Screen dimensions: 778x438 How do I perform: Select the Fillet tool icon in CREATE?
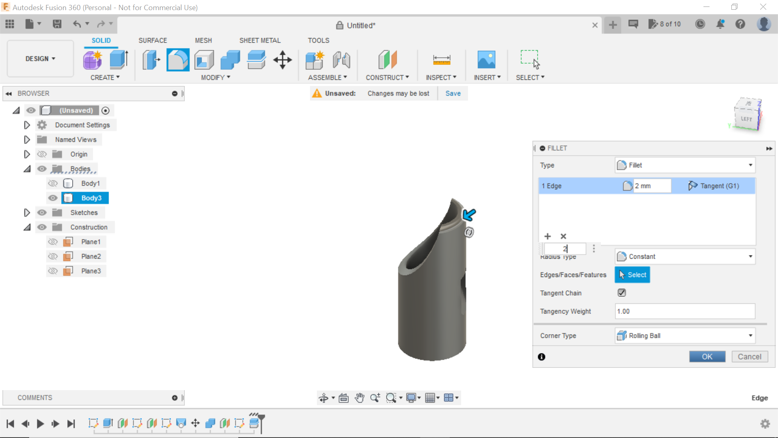(x=177, y=59)
